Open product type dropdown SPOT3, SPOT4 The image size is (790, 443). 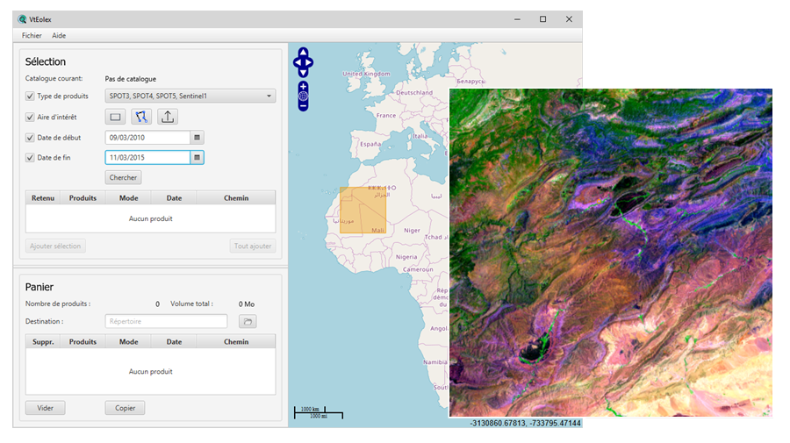click(x=190, y=96)
